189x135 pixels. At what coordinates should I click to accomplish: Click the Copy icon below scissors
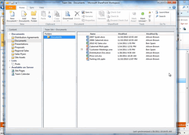tap(49, 16)
